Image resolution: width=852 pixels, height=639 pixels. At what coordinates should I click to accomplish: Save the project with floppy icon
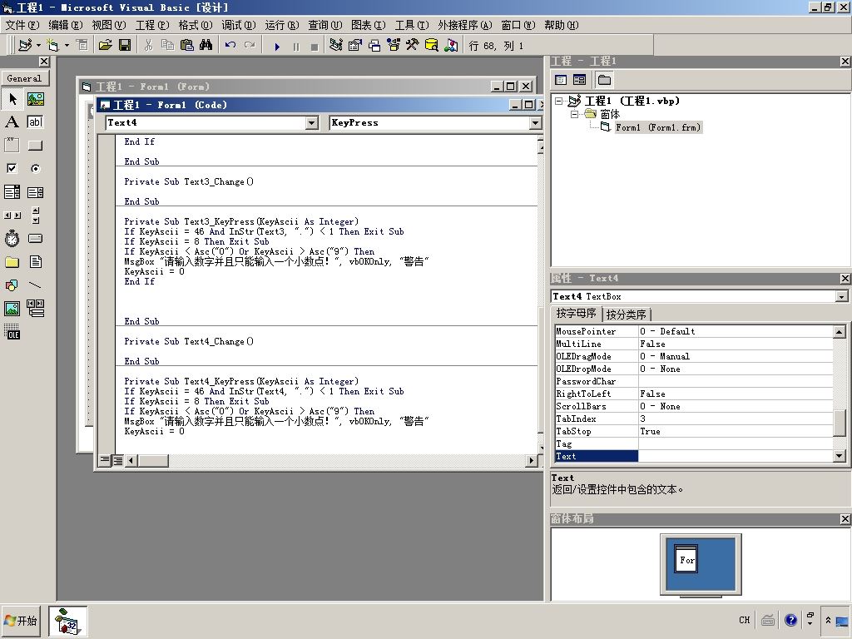[x=125, y=45]
